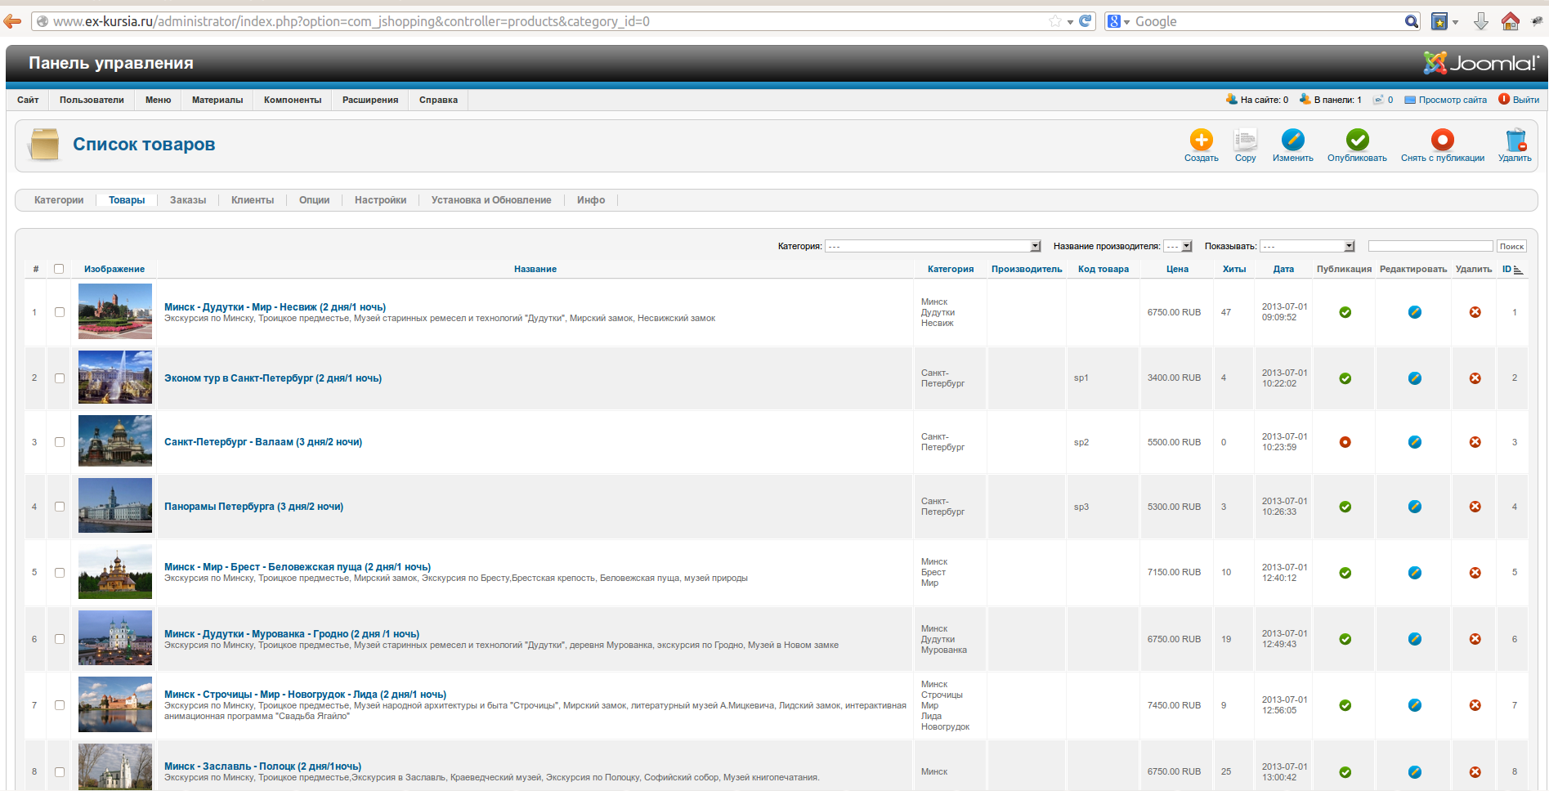Select checkbox for Эконом тур в Санкт-Петербург
The image size is (1549, 791).
click(60, 378)
